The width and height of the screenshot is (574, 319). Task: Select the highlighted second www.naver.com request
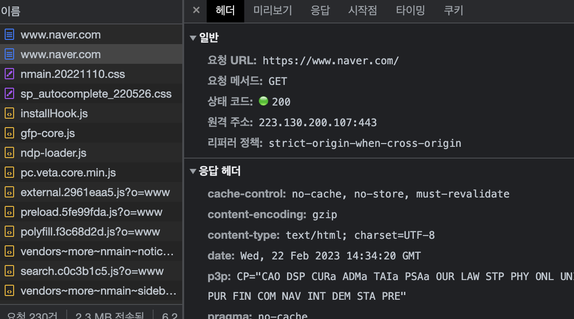(91, 54)
